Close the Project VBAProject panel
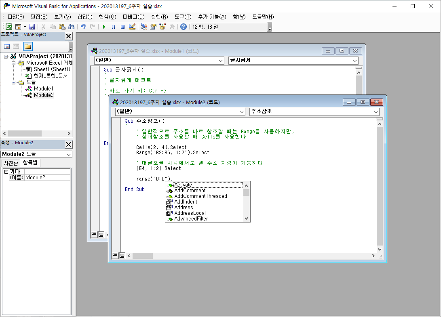The height and width of the screenshot is (317, 441). pyautogui.click(x=68, y=36)
